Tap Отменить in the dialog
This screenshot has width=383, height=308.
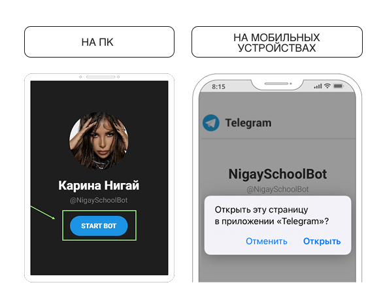(266, 241)
